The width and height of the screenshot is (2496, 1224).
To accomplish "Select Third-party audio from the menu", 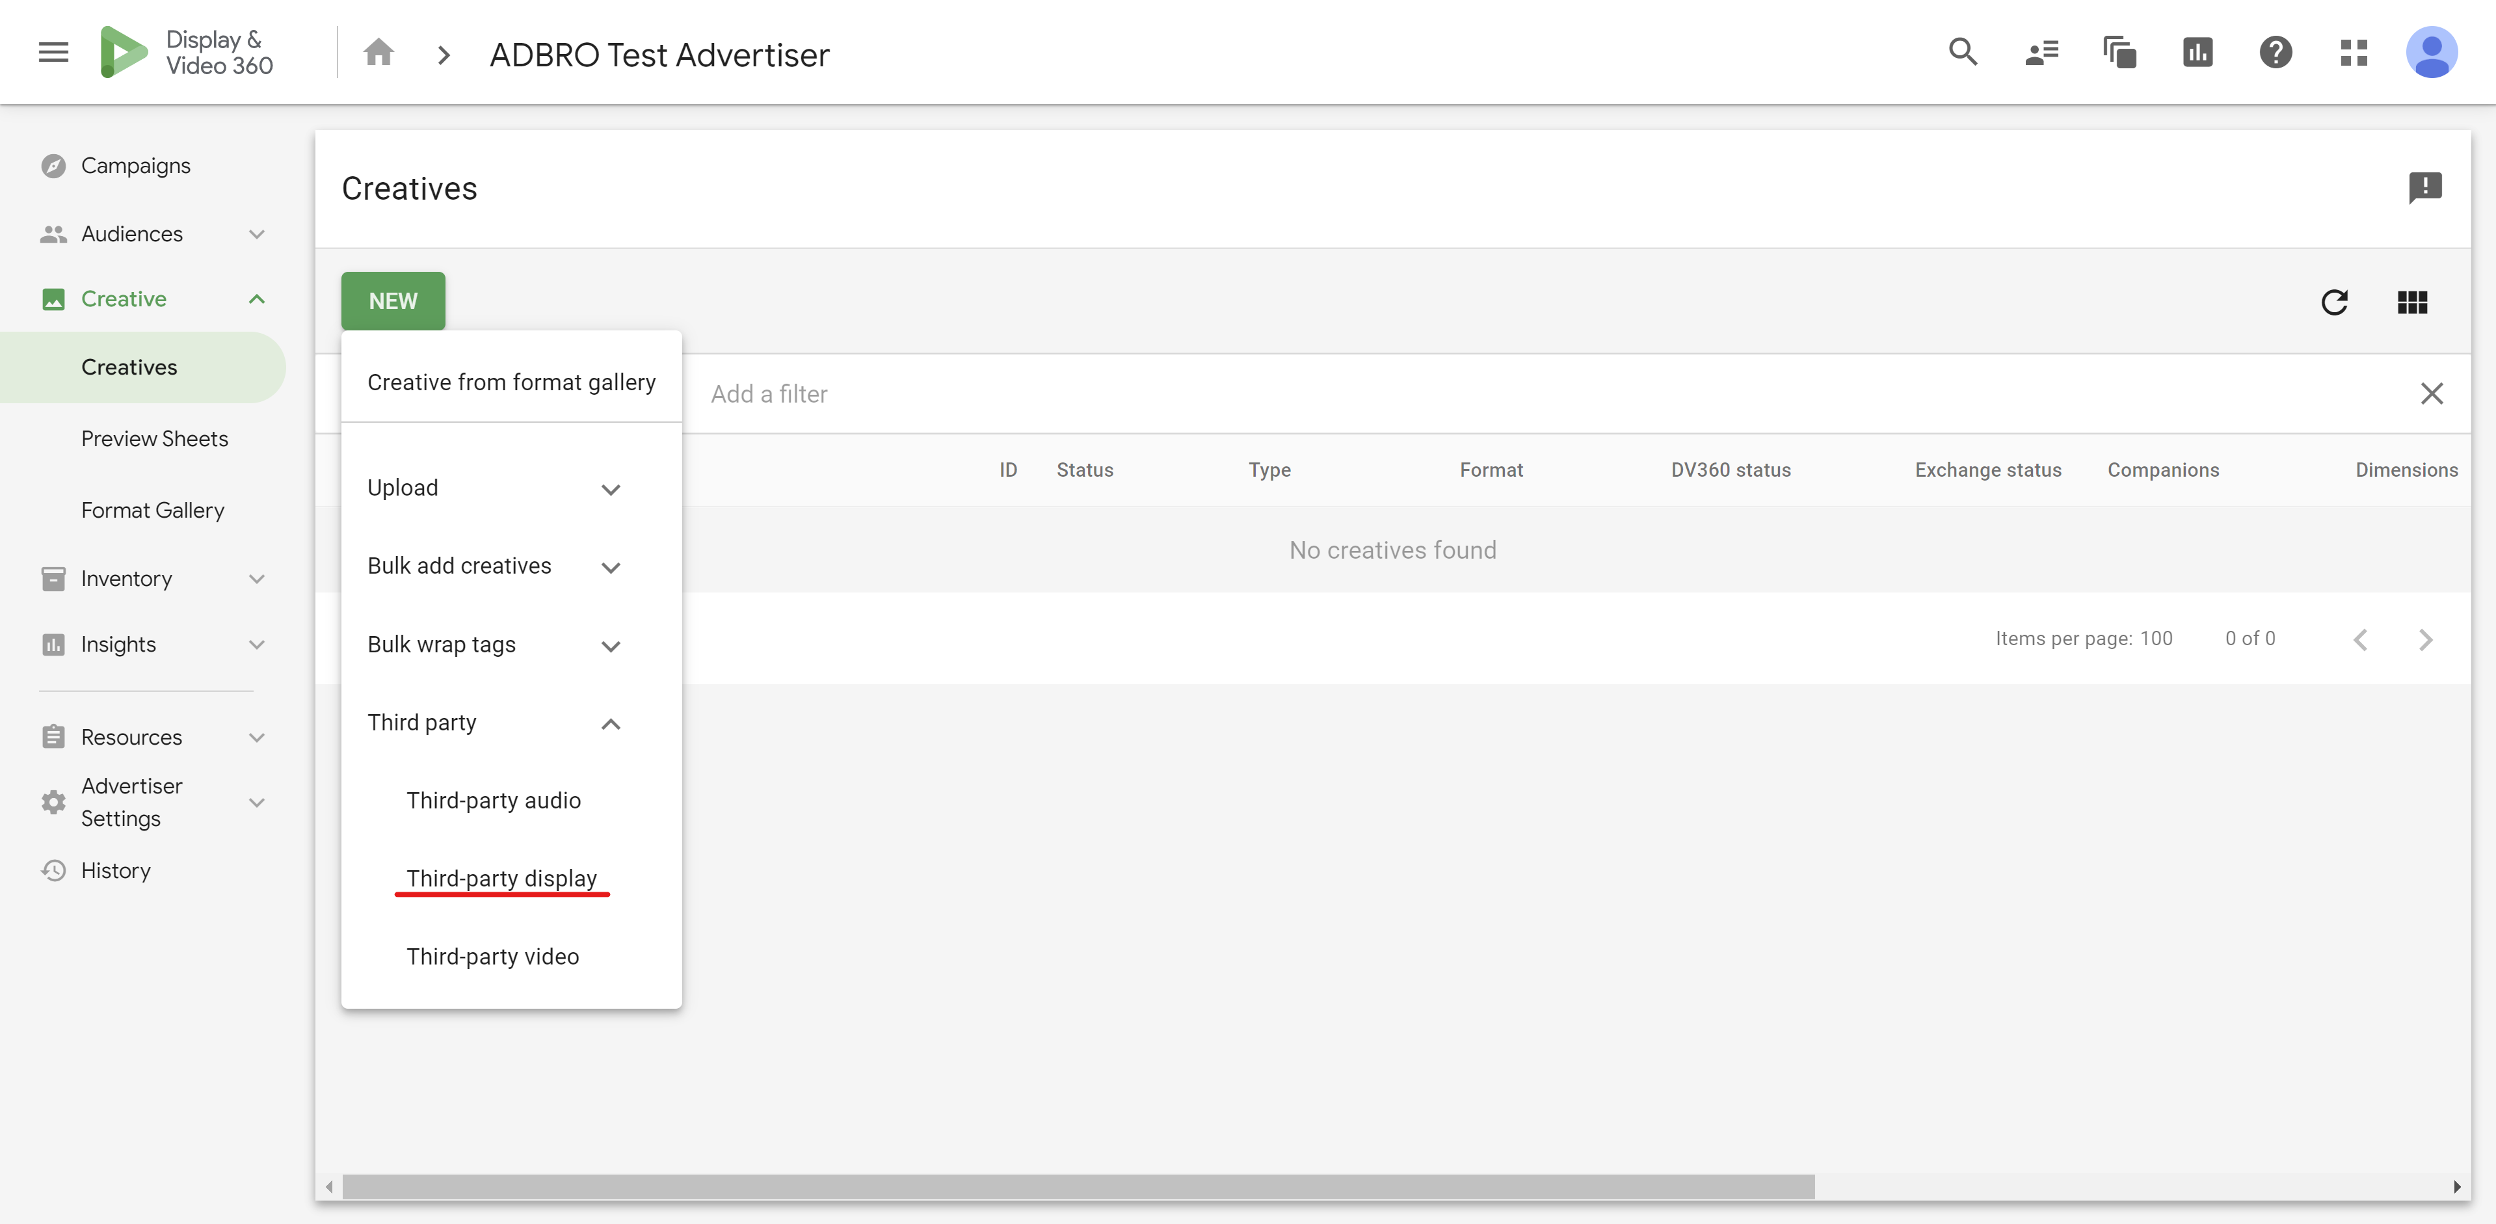I will 493,801.
